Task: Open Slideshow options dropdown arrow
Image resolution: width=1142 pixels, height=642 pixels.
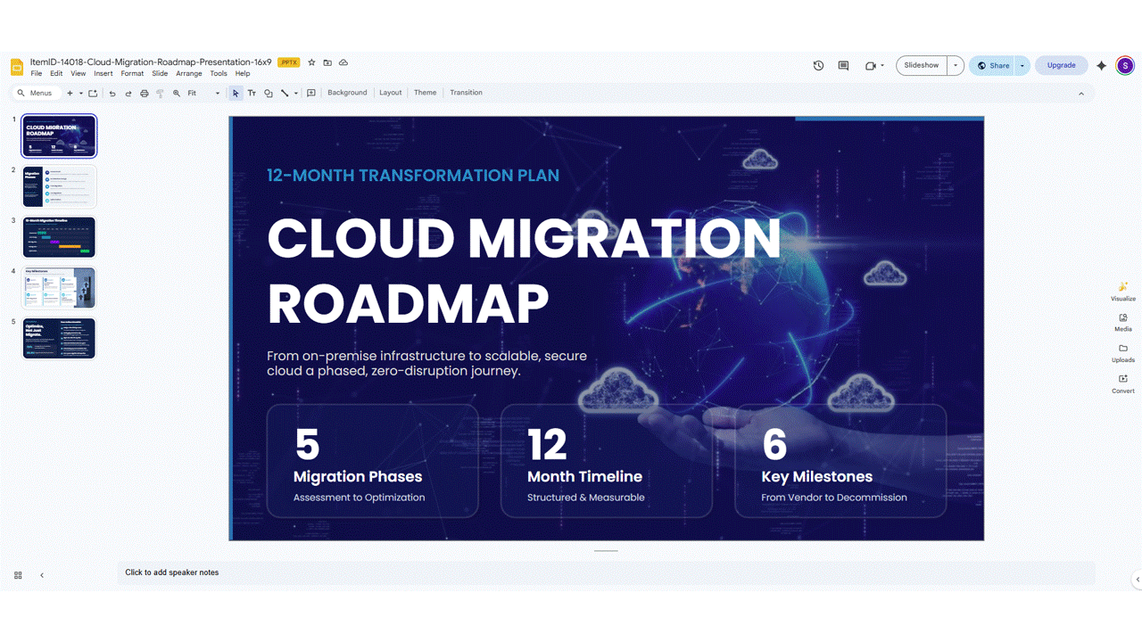Action: click(x=956, y=65)
